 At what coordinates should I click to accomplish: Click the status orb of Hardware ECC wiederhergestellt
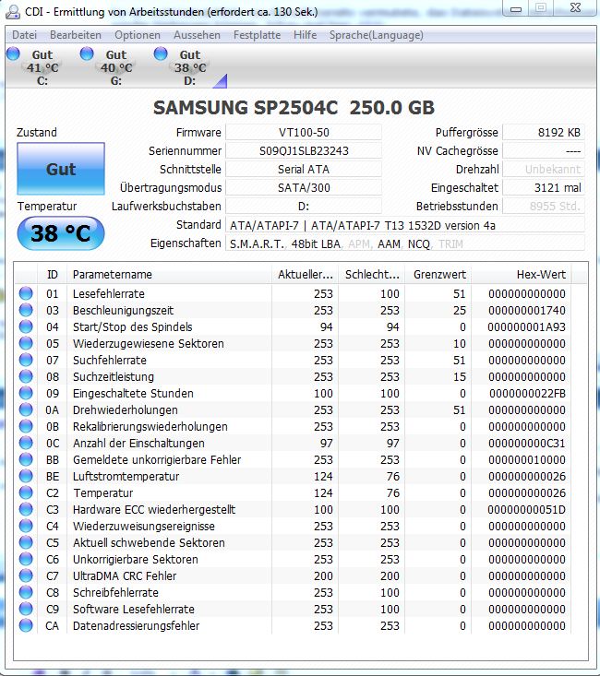(26, 509)
